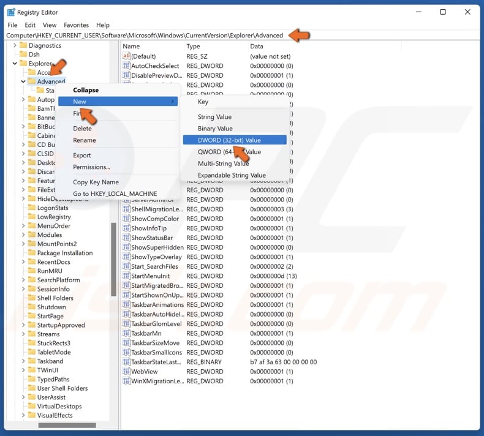Select the StuckRects3 key
This screenshot has height=436, width=484.
point(54,343)
